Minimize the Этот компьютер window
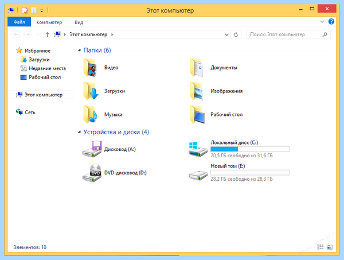Screen dimensions: 344x260 tap(301, 9)
